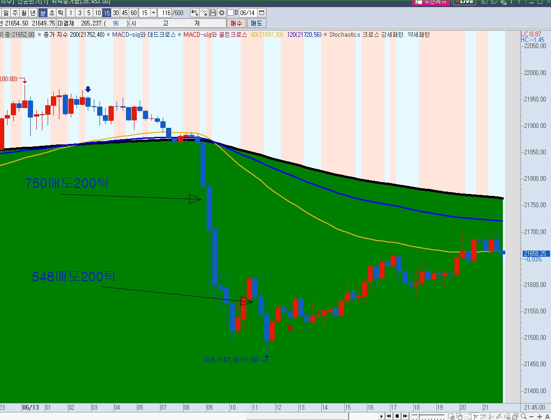
Task: Click the rewind button in bottom bar
Action: point(389,416)
